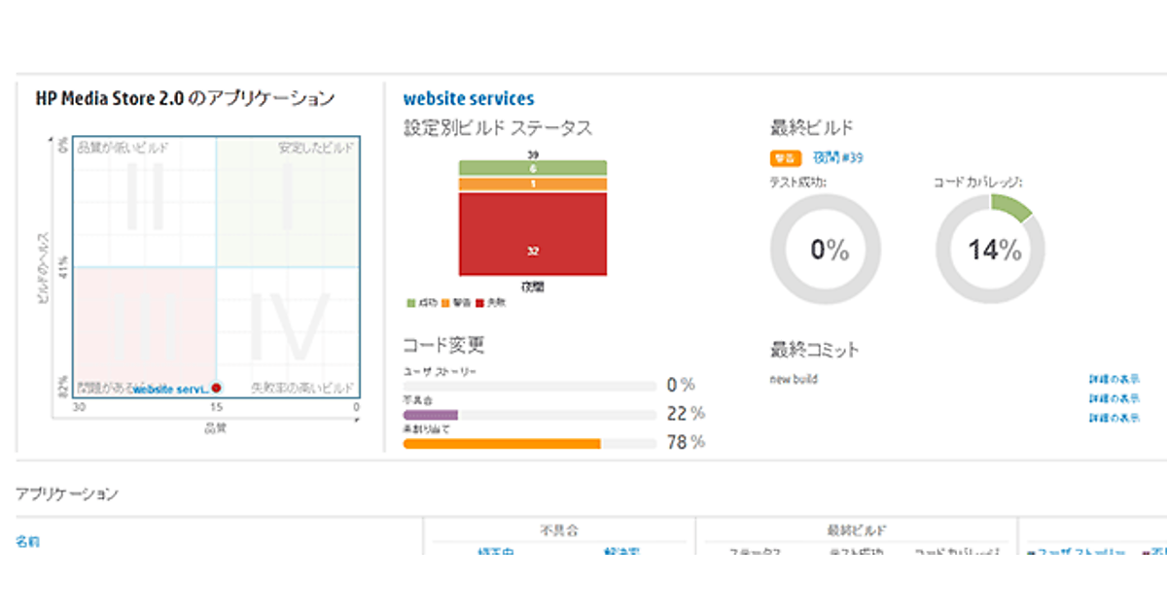Open the 夜間 #39 build link
Image resolution: width=1167 pixels, height=612 pixels.
tap(837, 157)
